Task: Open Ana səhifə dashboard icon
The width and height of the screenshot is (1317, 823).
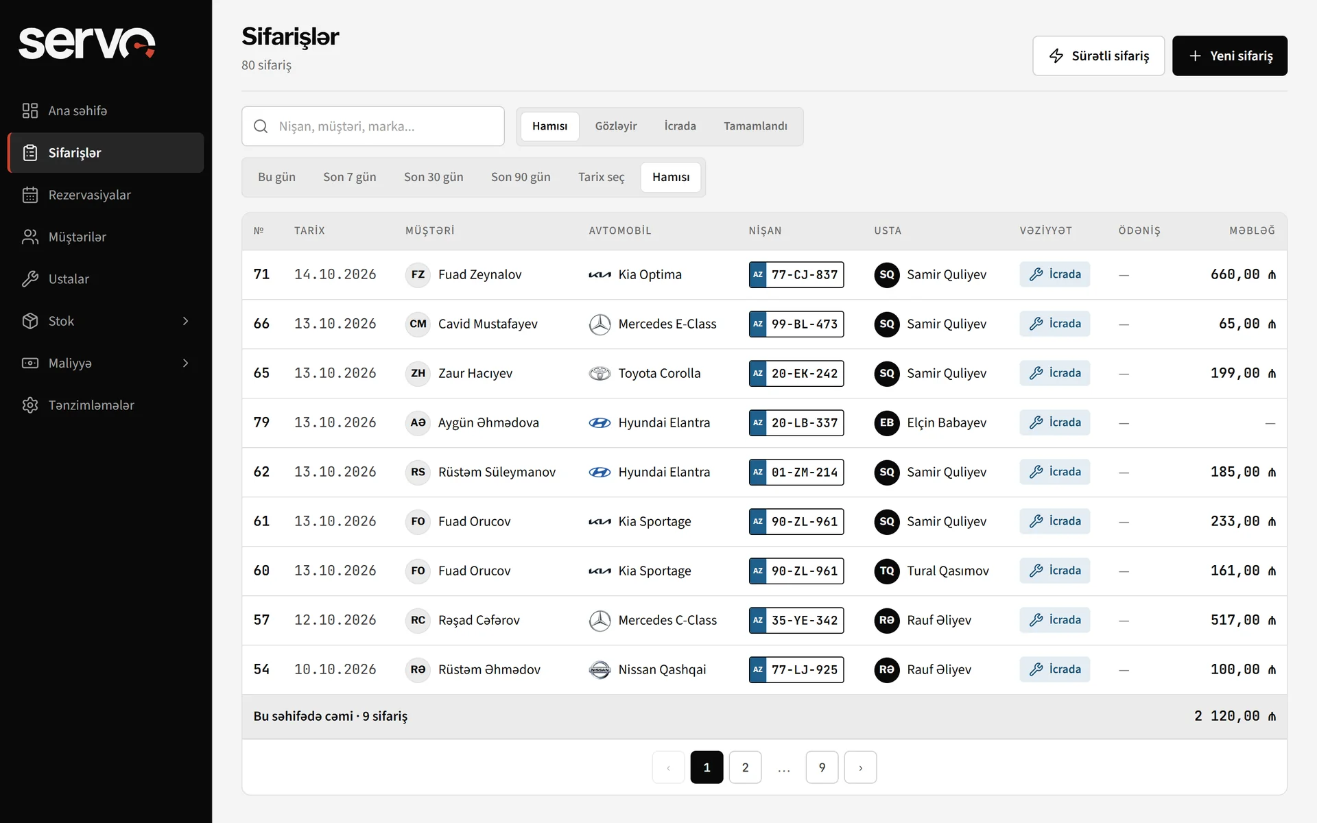Action: click(x=30, y=110)
